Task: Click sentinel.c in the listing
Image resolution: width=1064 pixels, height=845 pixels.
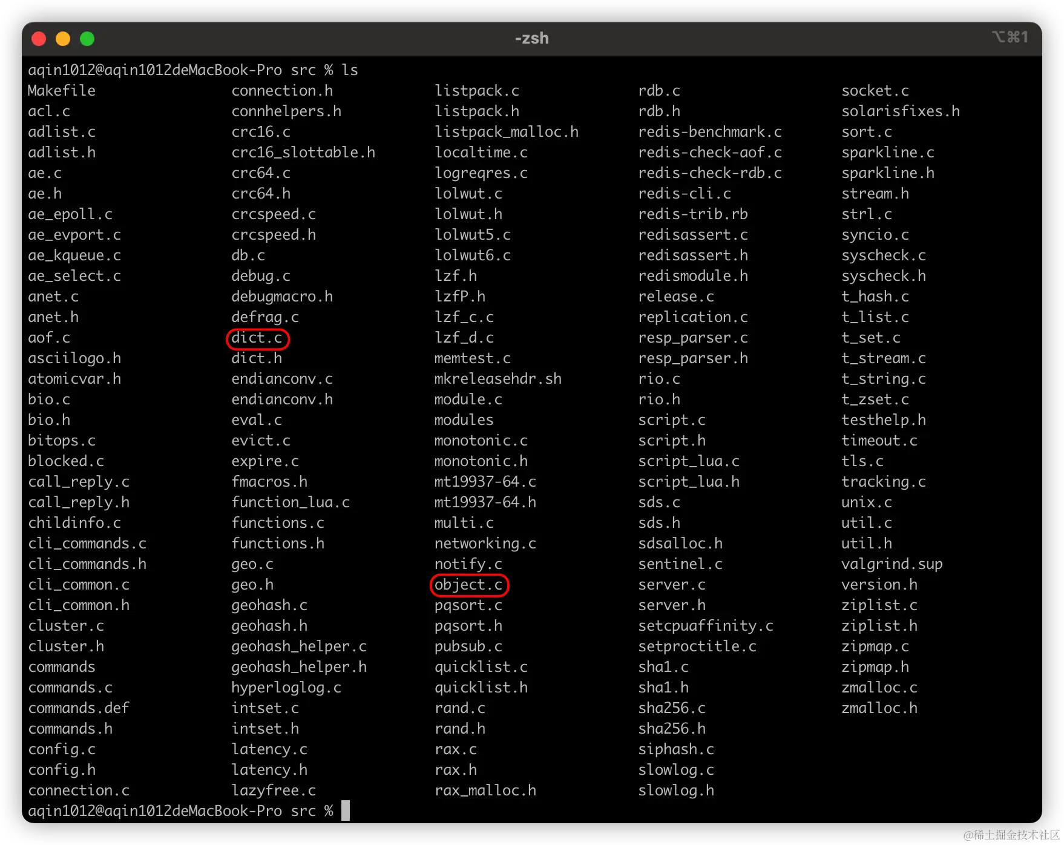Action: coord(680,564)
